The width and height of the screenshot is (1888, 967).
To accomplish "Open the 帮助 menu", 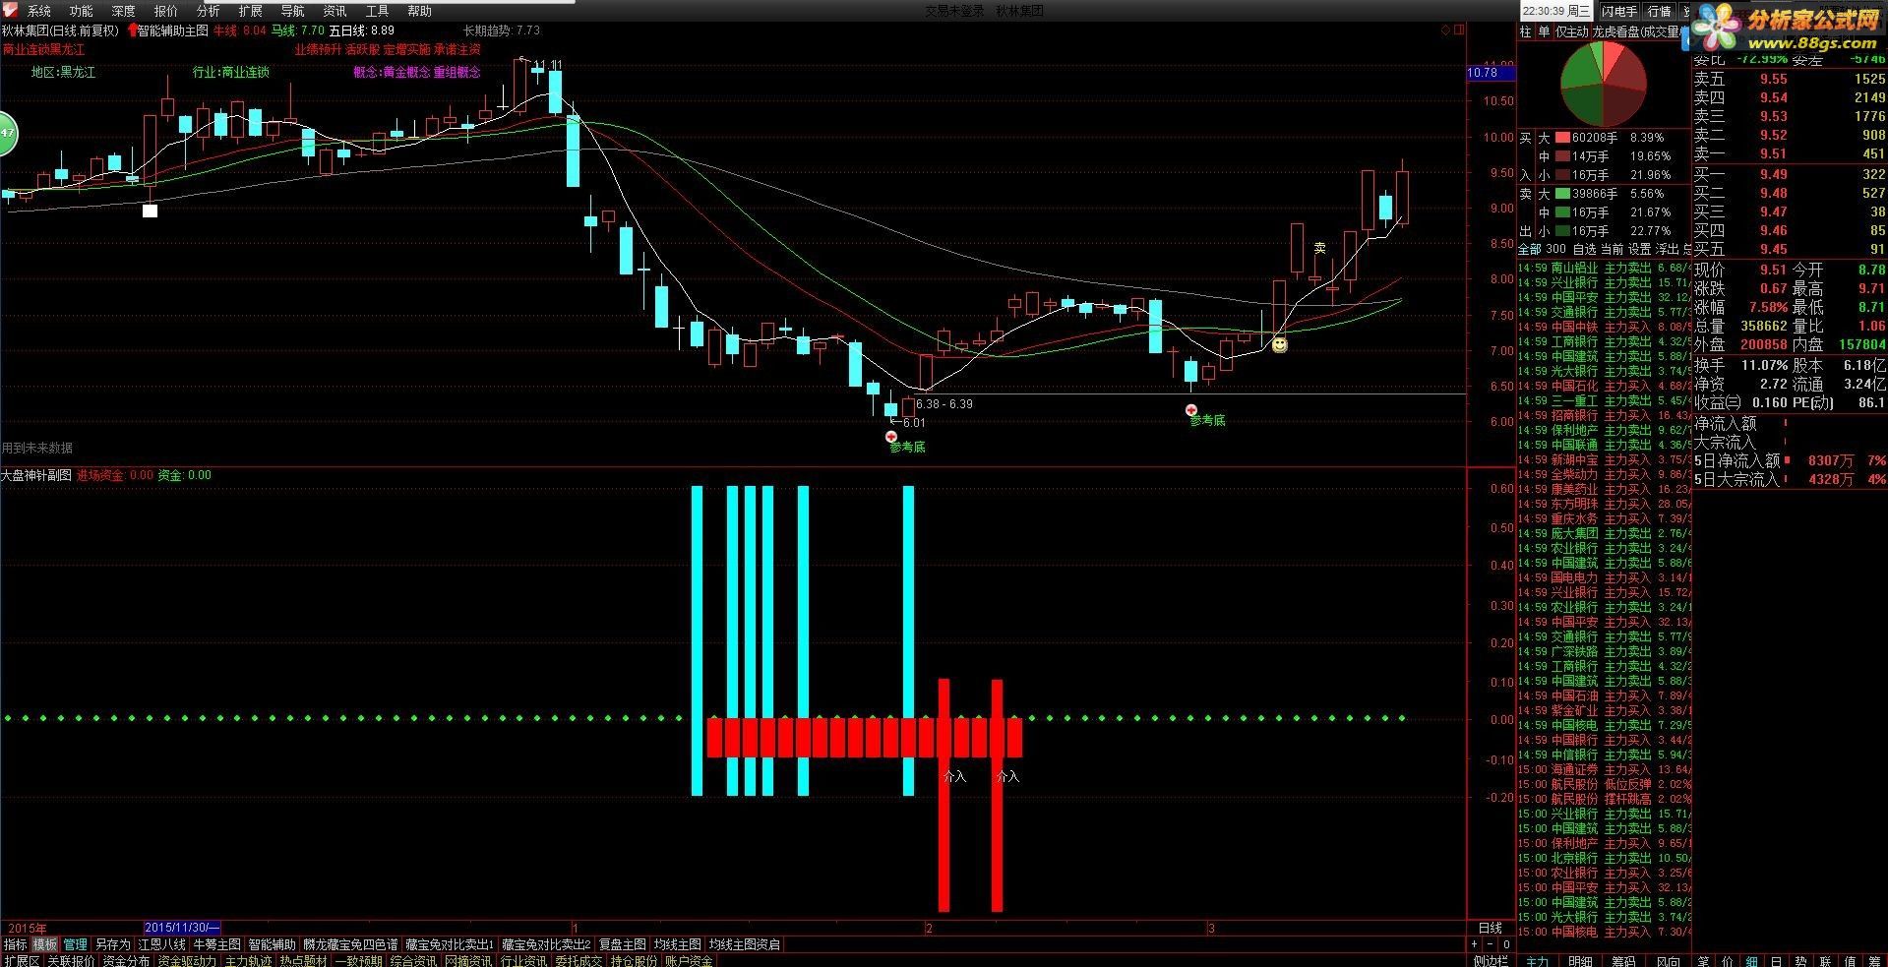I will coord(420,11).
